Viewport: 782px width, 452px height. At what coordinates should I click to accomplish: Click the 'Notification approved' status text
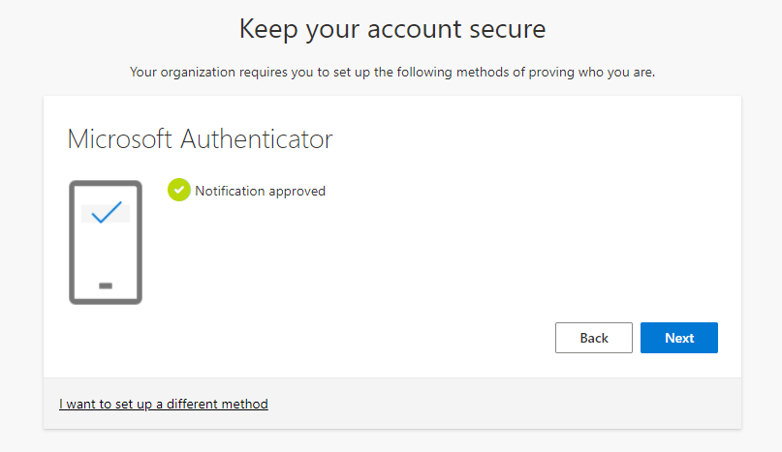(260, 191)
